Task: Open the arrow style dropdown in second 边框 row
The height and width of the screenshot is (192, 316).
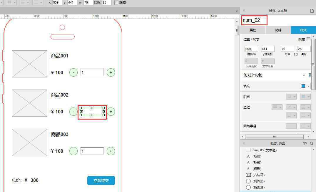Action: [x=305, y=115]
